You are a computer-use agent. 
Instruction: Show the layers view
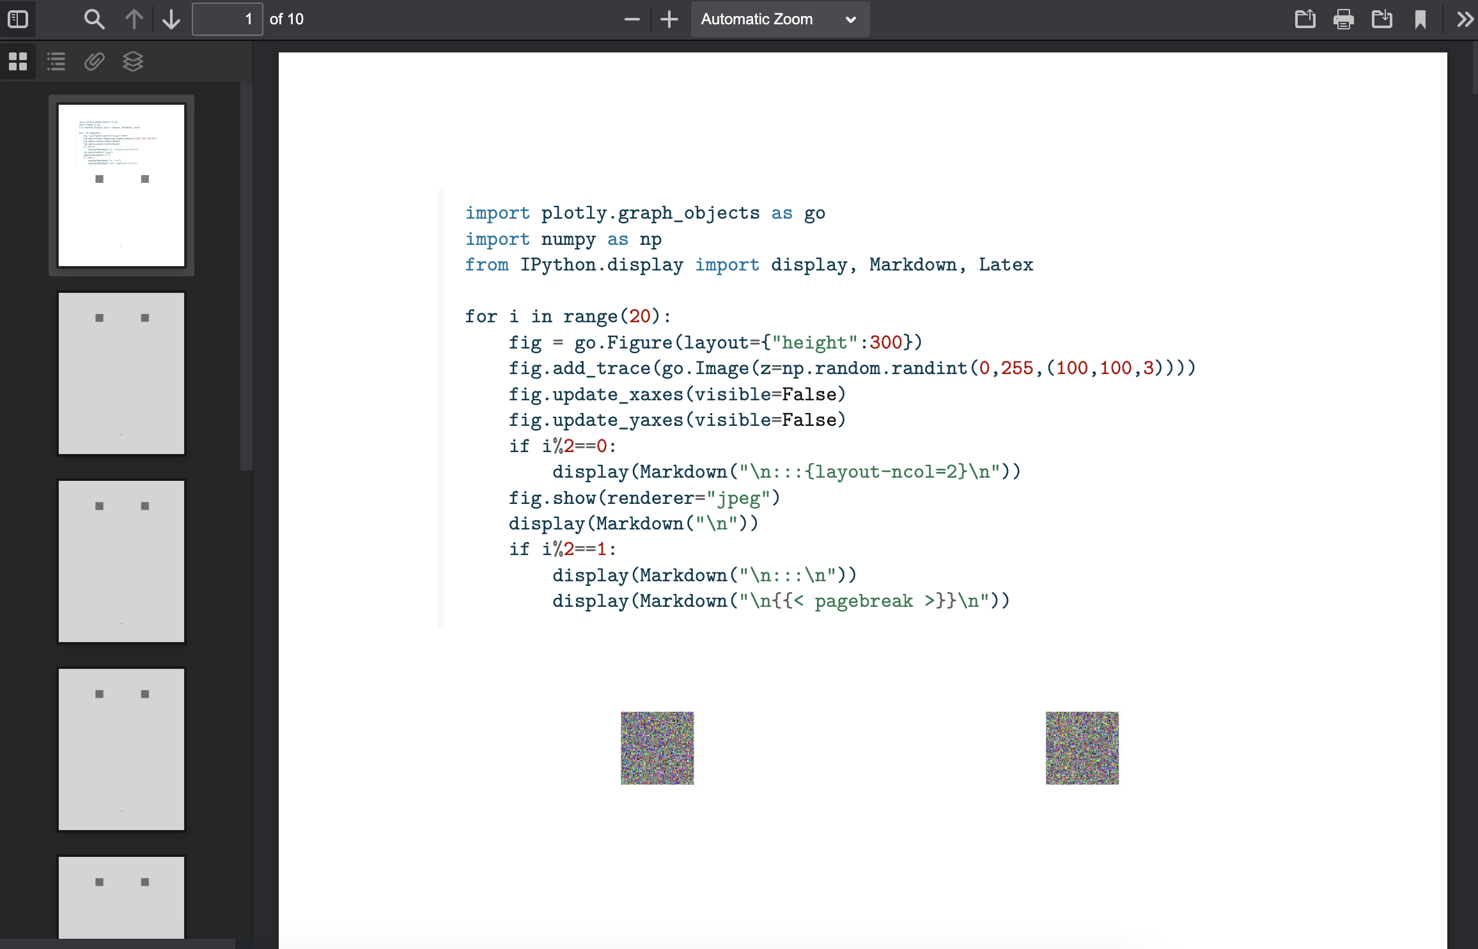tap(133, 61)
